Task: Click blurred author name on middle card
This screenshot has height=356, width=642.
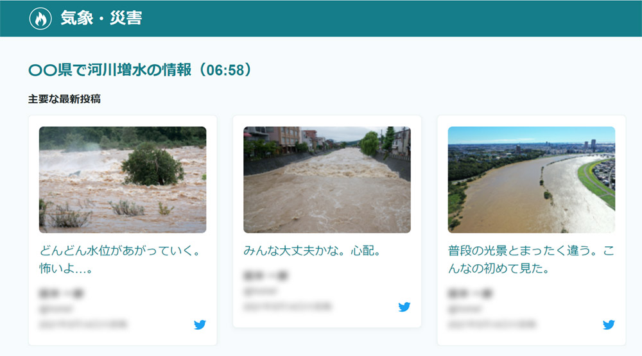Action: coord(266,276)
